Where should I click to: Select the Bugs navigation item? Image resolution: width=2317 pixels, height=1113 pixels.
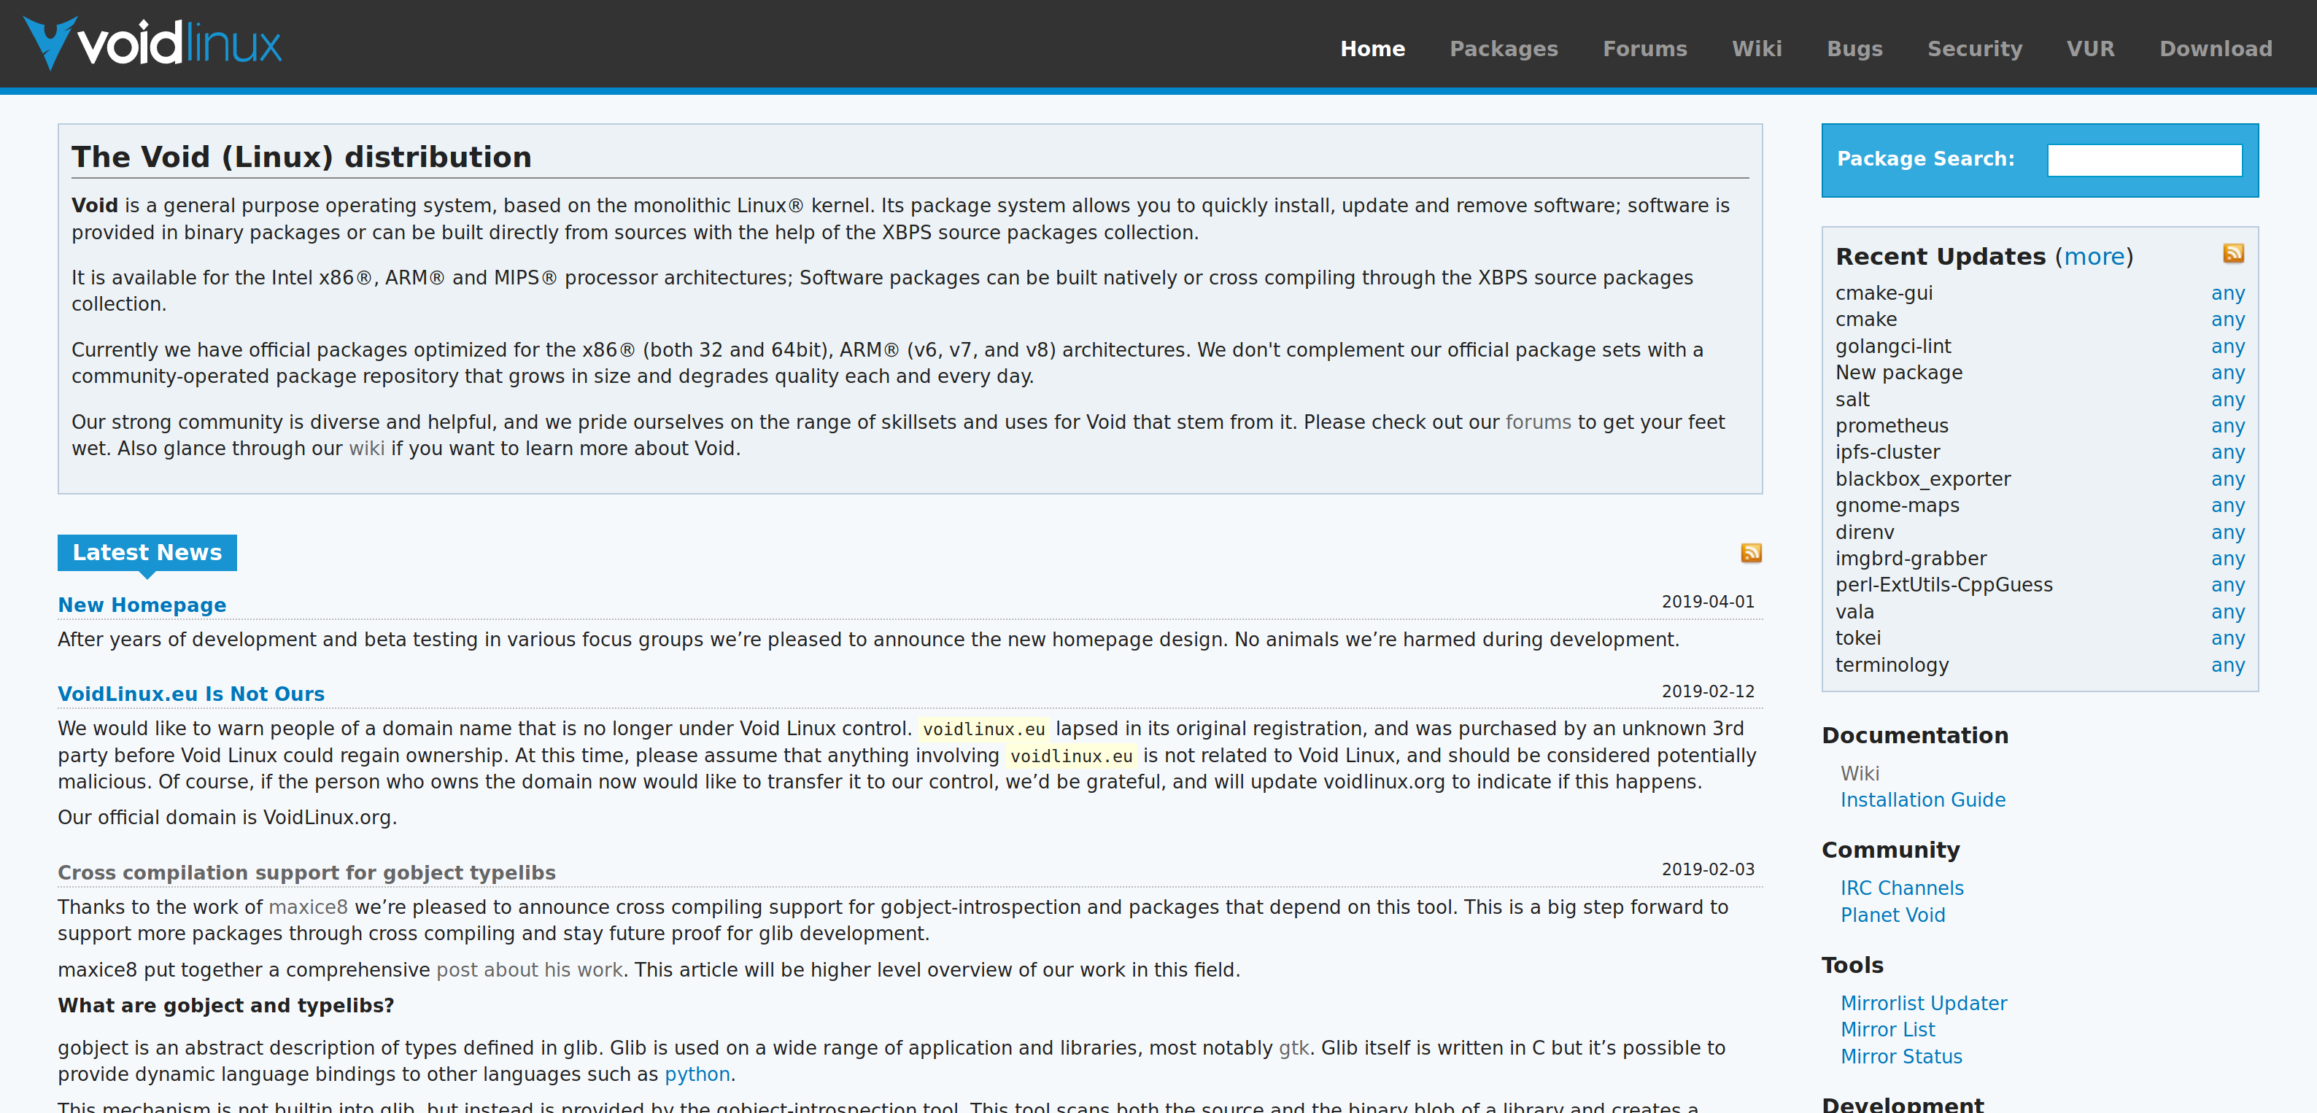tap(1854, 49)
